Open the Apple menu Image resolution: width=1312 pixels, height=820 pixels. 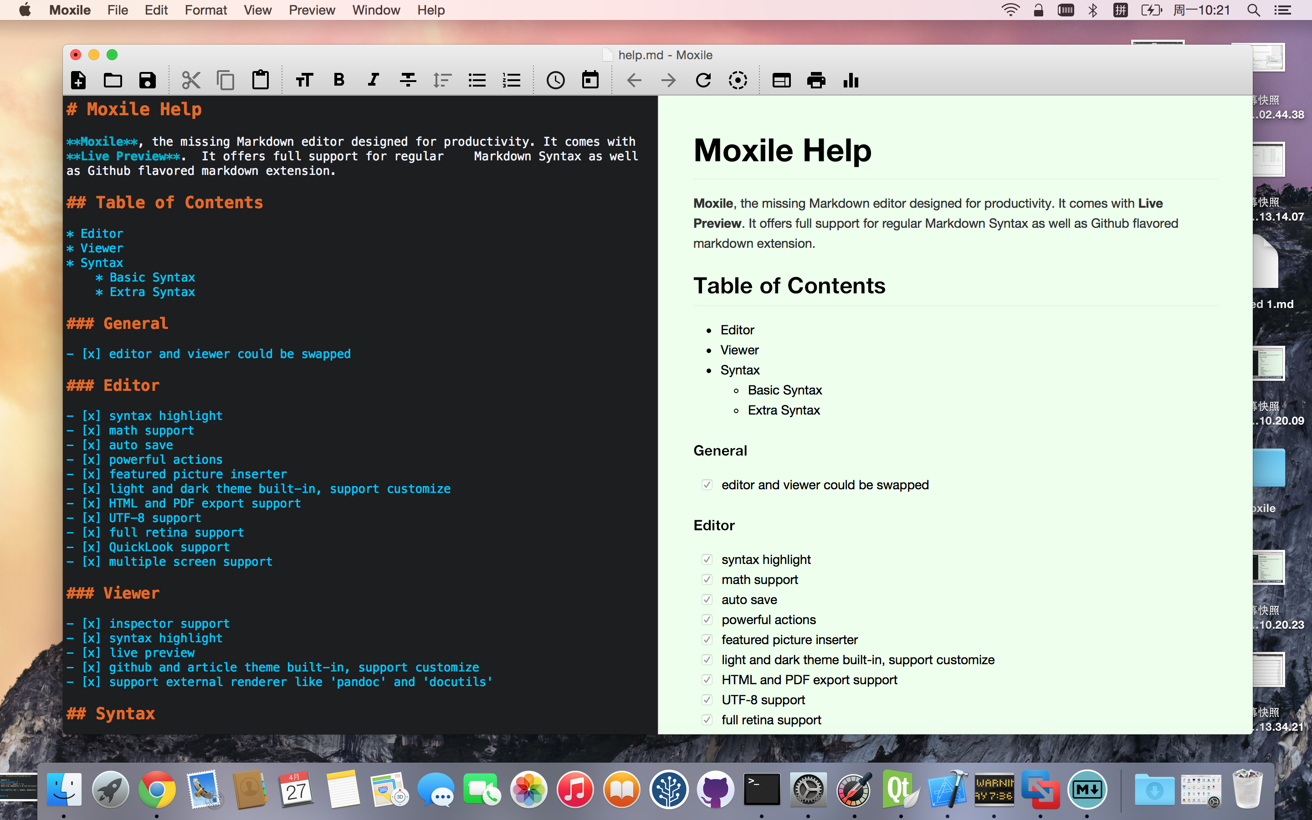(x=25, y=10)
